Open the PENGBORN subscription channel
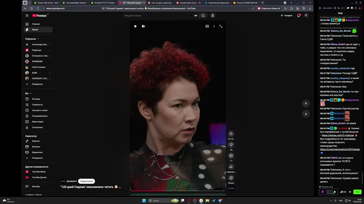This screenshot has width=364, height=204. (x=38, y=61)
